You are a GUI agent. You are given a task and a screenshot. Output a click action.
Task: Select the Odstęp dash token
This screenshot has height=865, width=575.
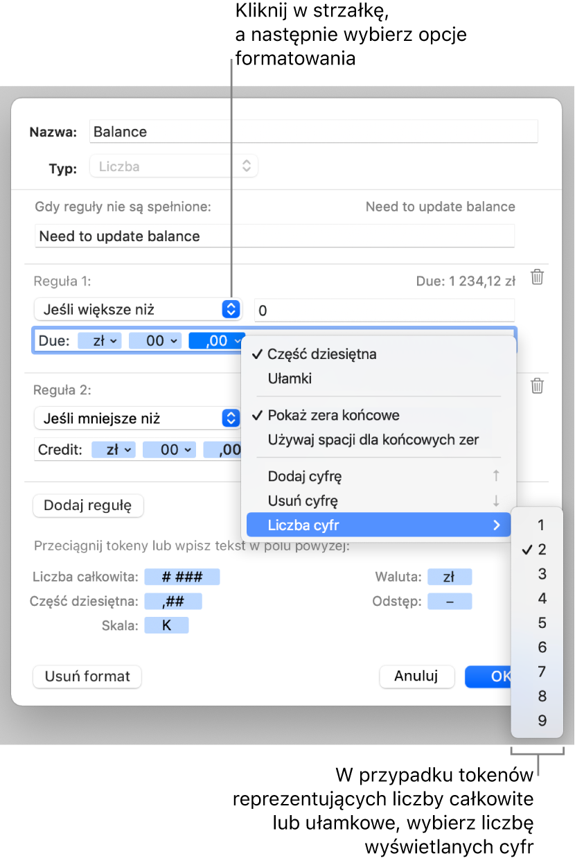(450, 601)
